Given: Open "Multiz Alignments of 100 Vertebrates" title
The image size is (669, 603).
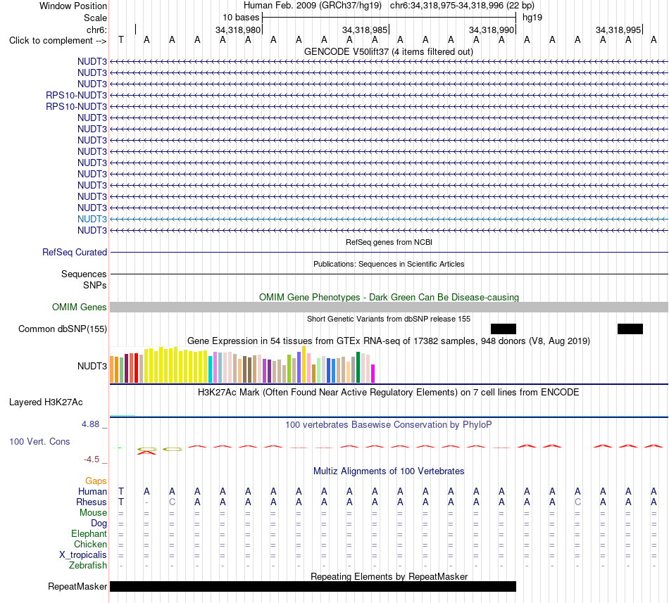Looking at the screenshot, I should (x=389, y=471).
